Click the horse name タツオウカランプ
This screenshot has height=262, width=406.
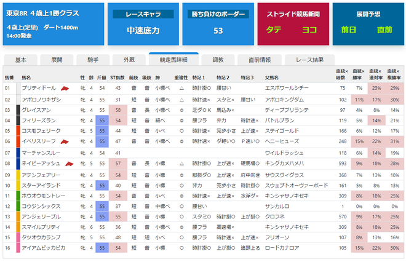41,237
